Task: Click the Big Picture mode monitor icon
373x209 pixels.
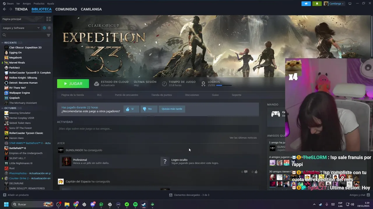Action: click(350, 3)
